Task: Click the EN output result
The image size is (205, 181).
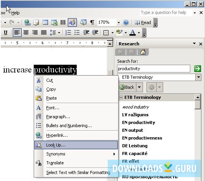Action: [x=133, y=130]
